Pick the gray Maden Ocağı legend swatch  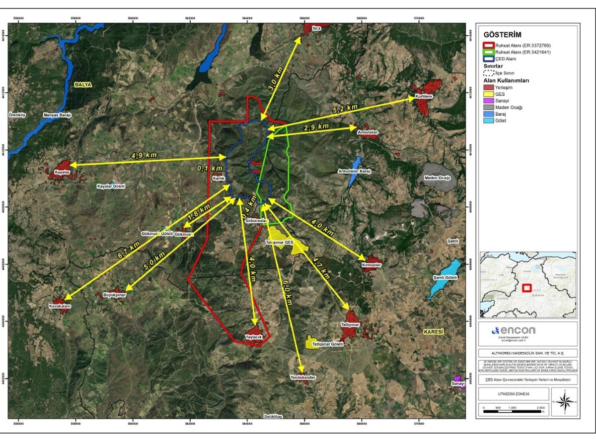[x=489, y=107]
